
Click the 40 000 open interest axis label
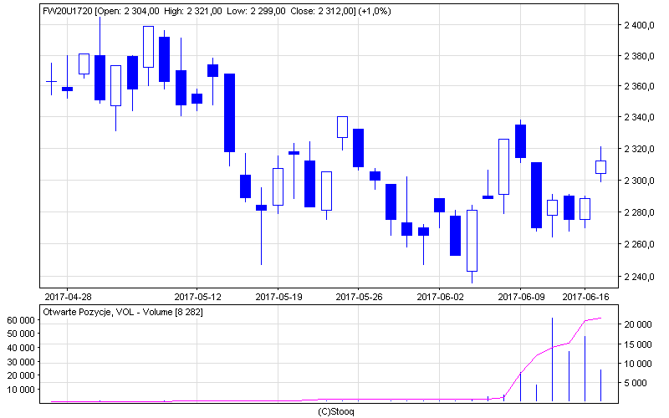pos(20,348)
